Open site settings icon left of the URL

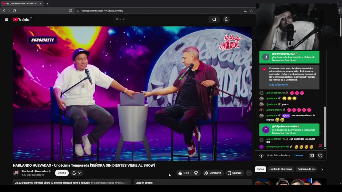pyautogui.click(x=77, y=11)
